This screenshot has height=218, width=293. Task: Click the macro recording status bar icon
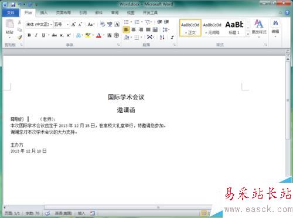pyautogui.click(x=93, y=213)
